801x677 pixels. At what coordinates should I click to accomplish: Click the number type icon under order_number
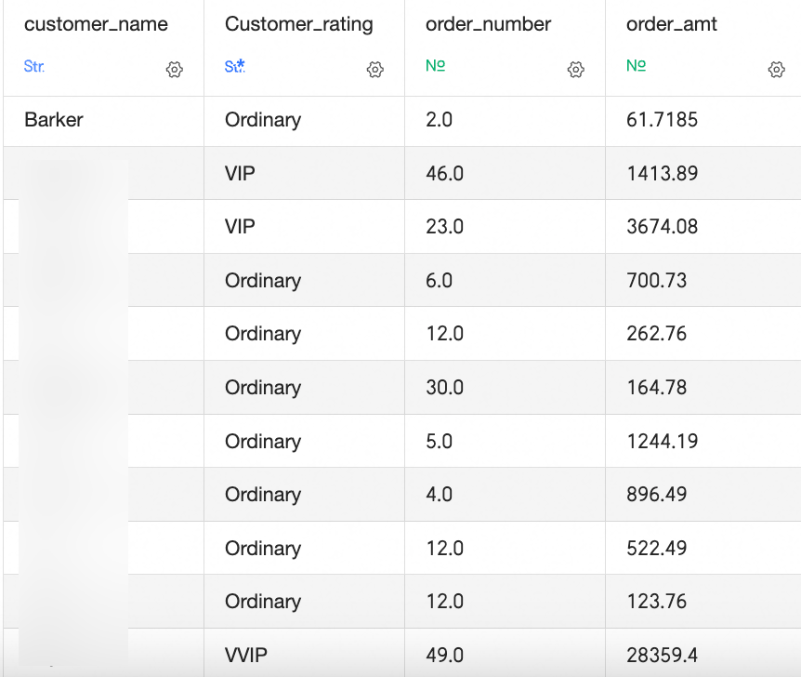point(435,67)
